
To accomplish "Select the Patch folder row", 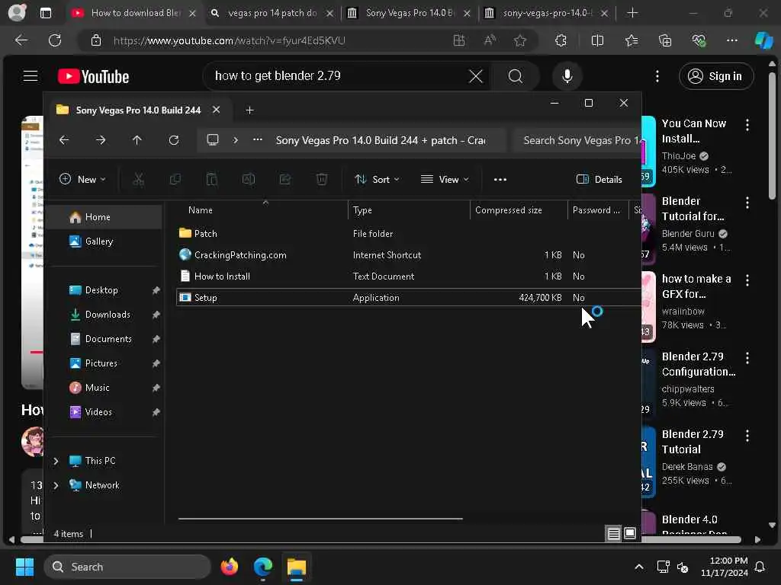I will 409,233.
